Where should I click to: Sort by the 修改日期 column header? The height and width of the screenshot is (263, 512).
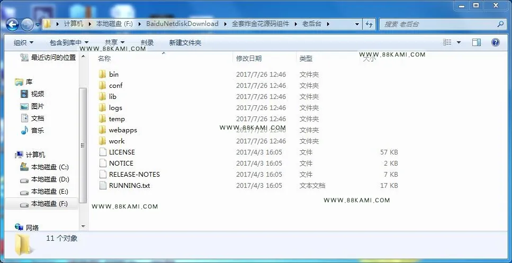point(249,58)
